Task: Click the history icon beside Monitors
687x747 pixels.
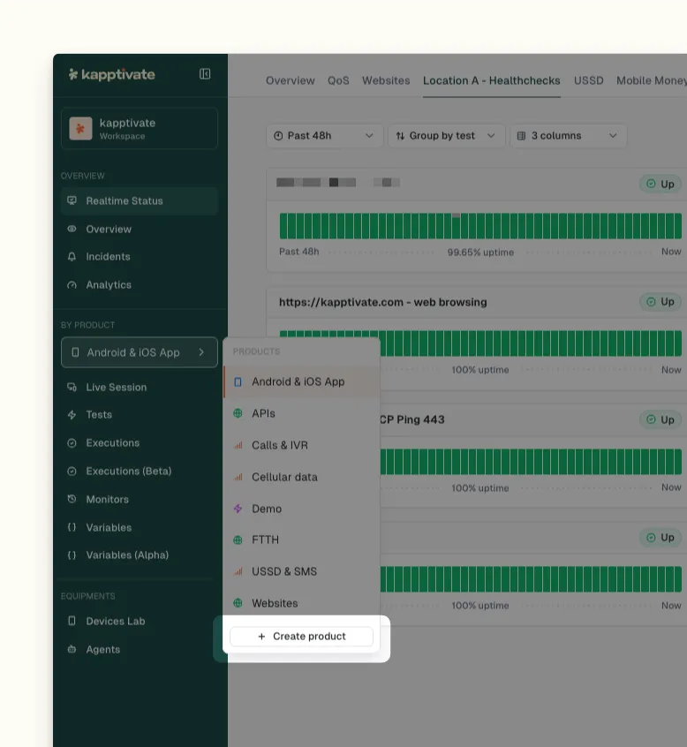Action: point(72,499)
